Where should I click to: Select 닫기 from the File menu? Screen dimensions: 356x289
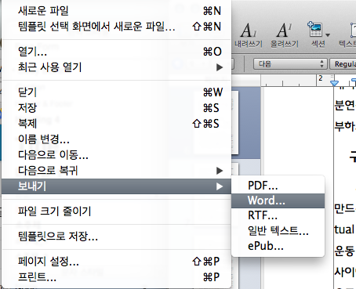pos(116,92)
